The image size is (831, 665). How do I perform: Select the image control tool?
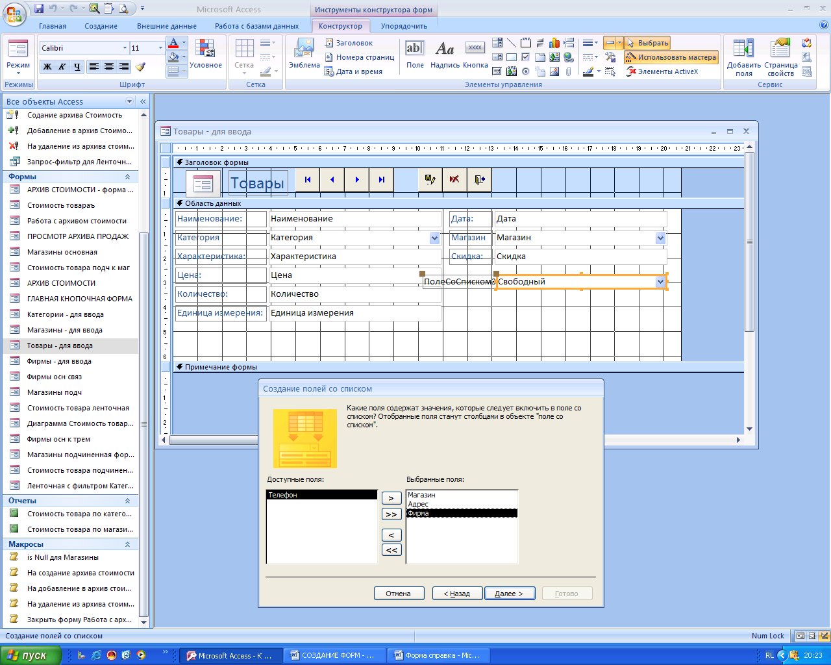click(554, 71)
